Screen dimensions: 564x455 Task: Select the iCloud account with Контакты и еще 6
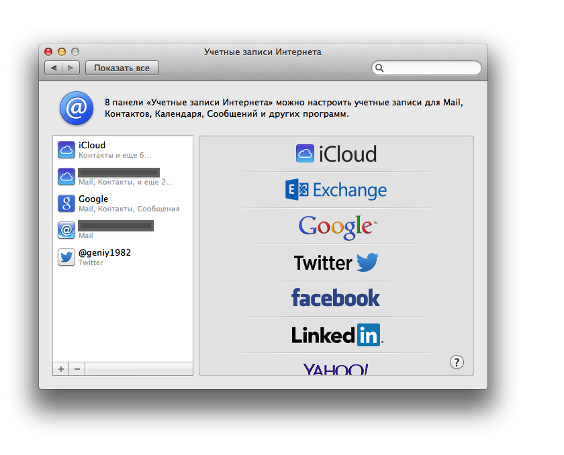[x=123, y=150]
